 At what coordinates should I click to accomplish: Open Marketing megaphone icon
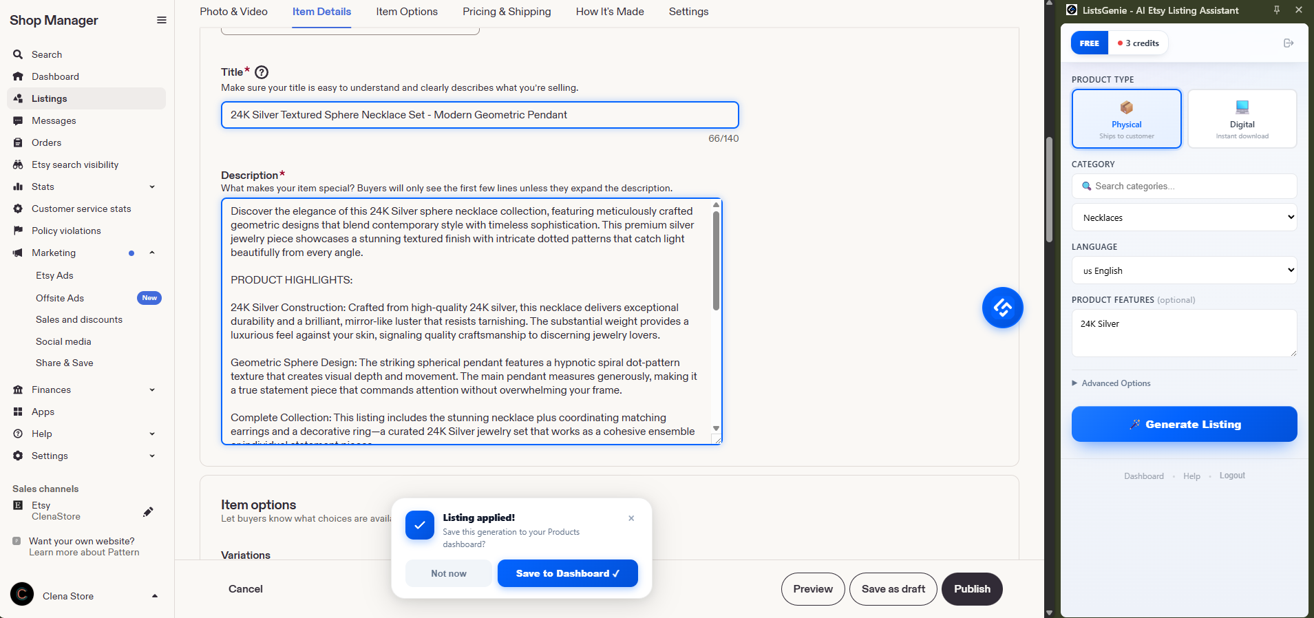18,253
